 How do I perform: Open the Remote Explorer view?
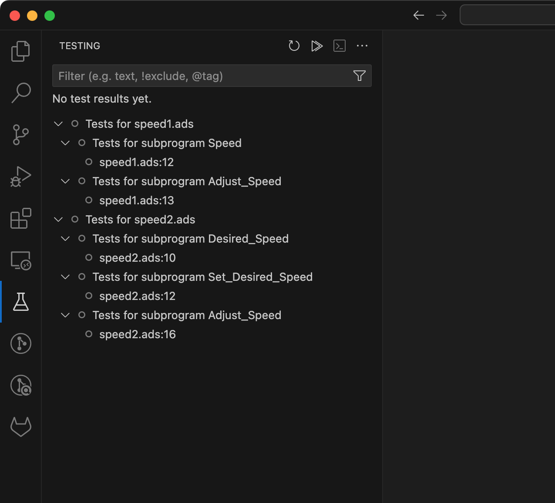20,260
